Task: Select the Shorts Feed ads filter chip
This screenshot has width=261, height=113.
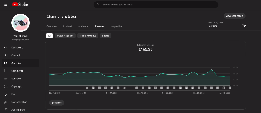Action: click(x=88, y=36)
